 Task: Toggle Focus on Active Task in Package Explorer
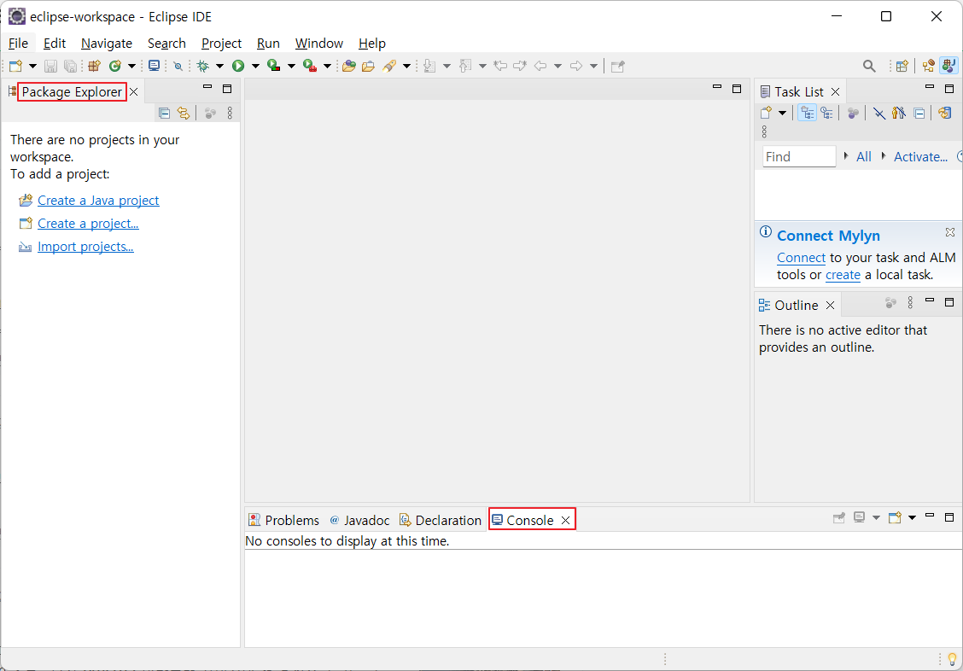tap(210, 113)
